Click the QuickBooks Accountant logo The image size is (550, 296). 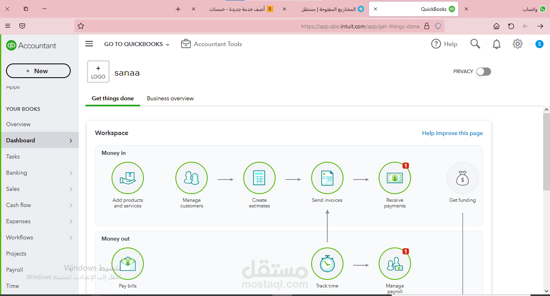(32, 45)
